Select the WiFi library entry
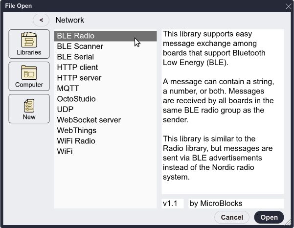 105,151
